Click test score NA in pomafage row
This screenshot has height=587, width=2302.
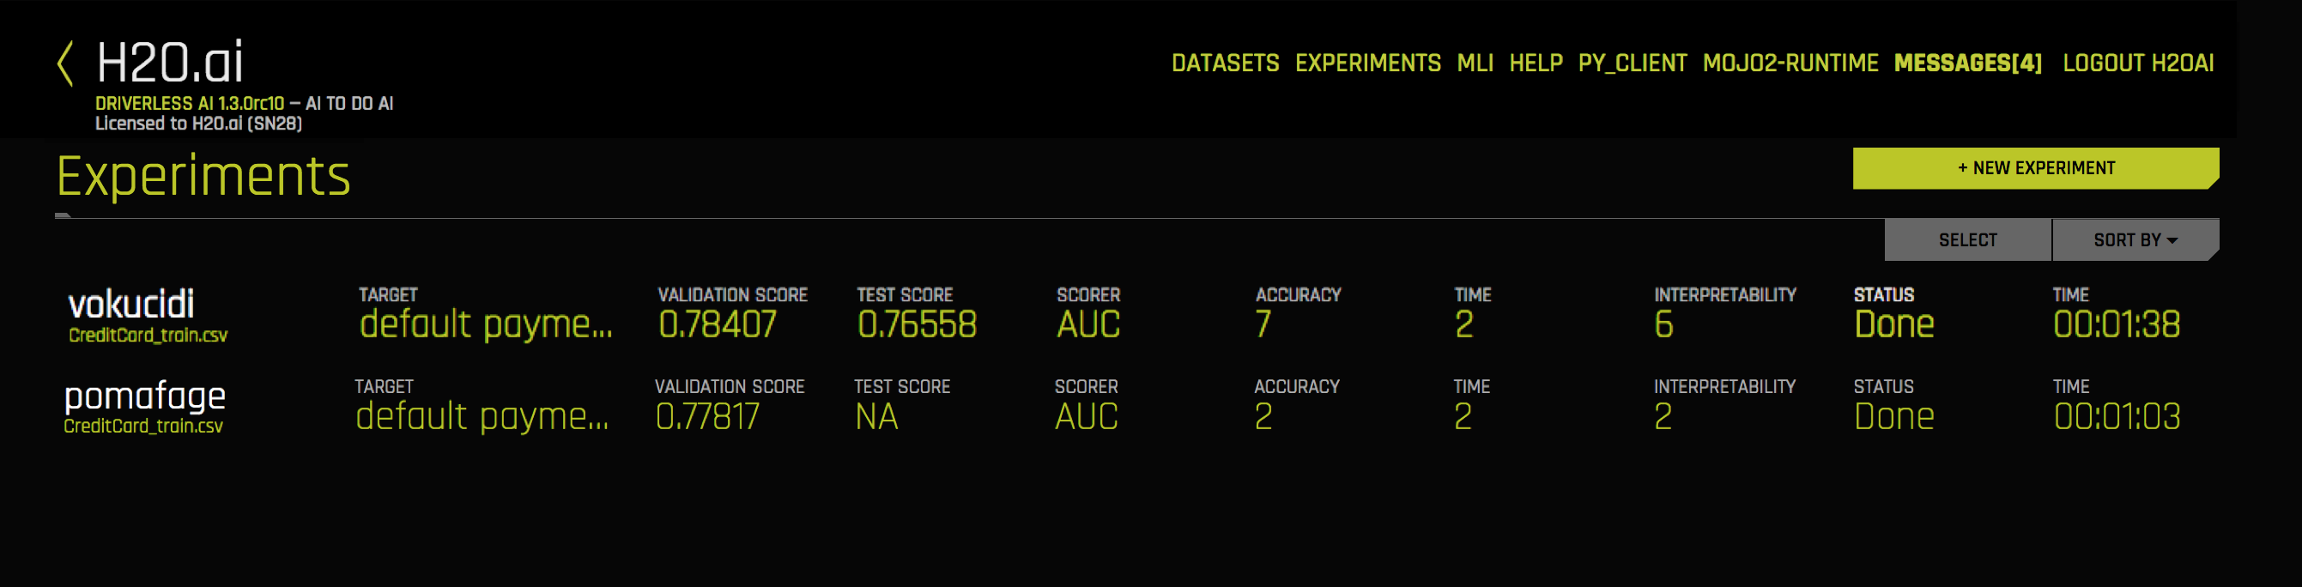click(875, 416)
